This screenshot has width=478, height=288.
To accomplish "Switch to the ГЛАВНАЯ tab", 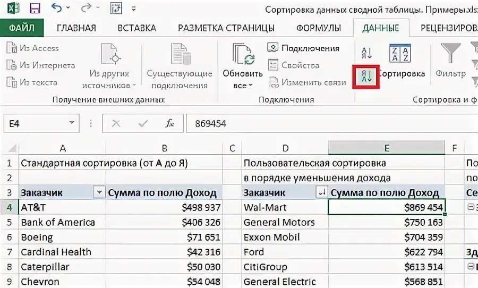I will pos(76,28).
